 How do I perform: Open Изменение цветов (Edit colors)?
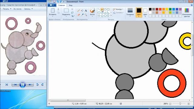click(x=187, y=12)
